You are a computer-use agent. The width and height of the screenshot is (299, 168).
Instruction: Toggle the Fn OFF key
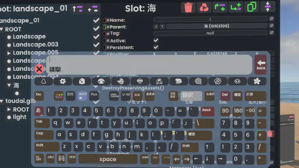point(39,159)
